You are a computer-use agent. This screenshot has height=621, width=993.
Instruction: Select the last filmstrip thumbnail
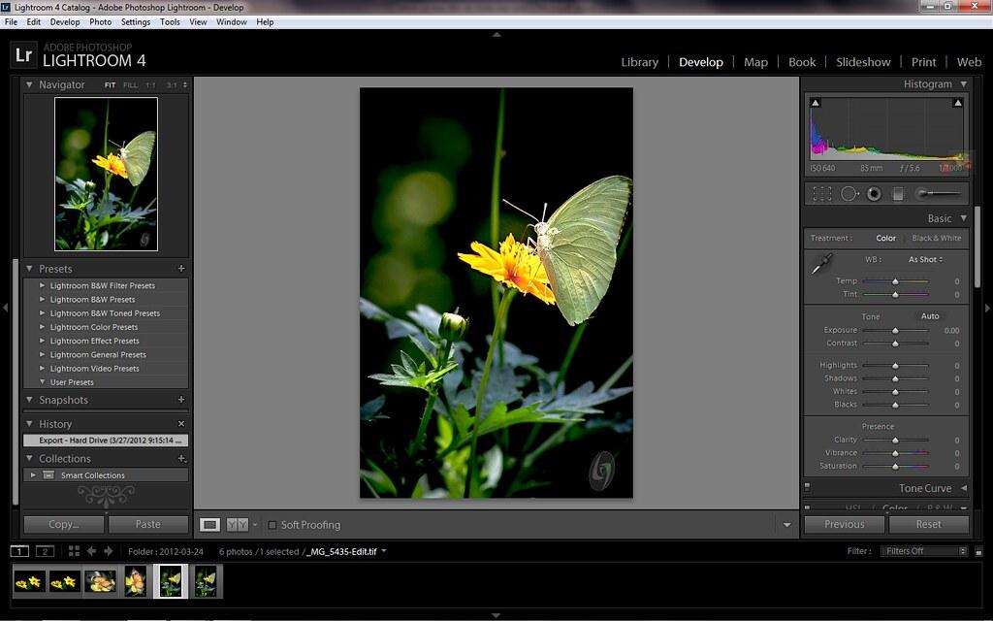[206, 582]
